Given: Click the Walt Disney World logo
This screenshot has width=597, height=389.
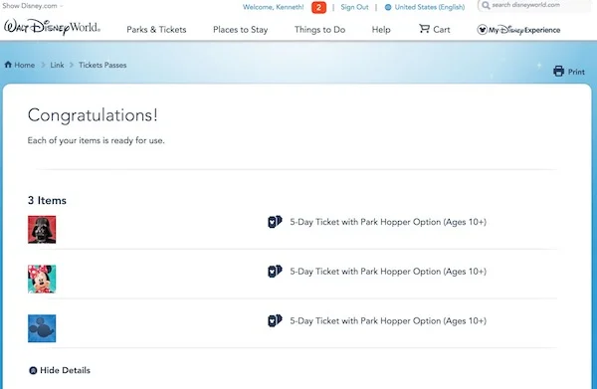Looking at the screenshot, I should [x=52, y=28].
